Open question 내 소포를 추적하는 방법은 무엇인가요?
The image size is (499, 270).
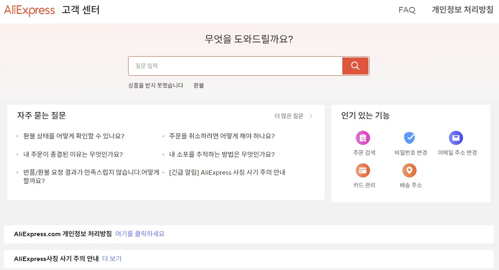222,154
